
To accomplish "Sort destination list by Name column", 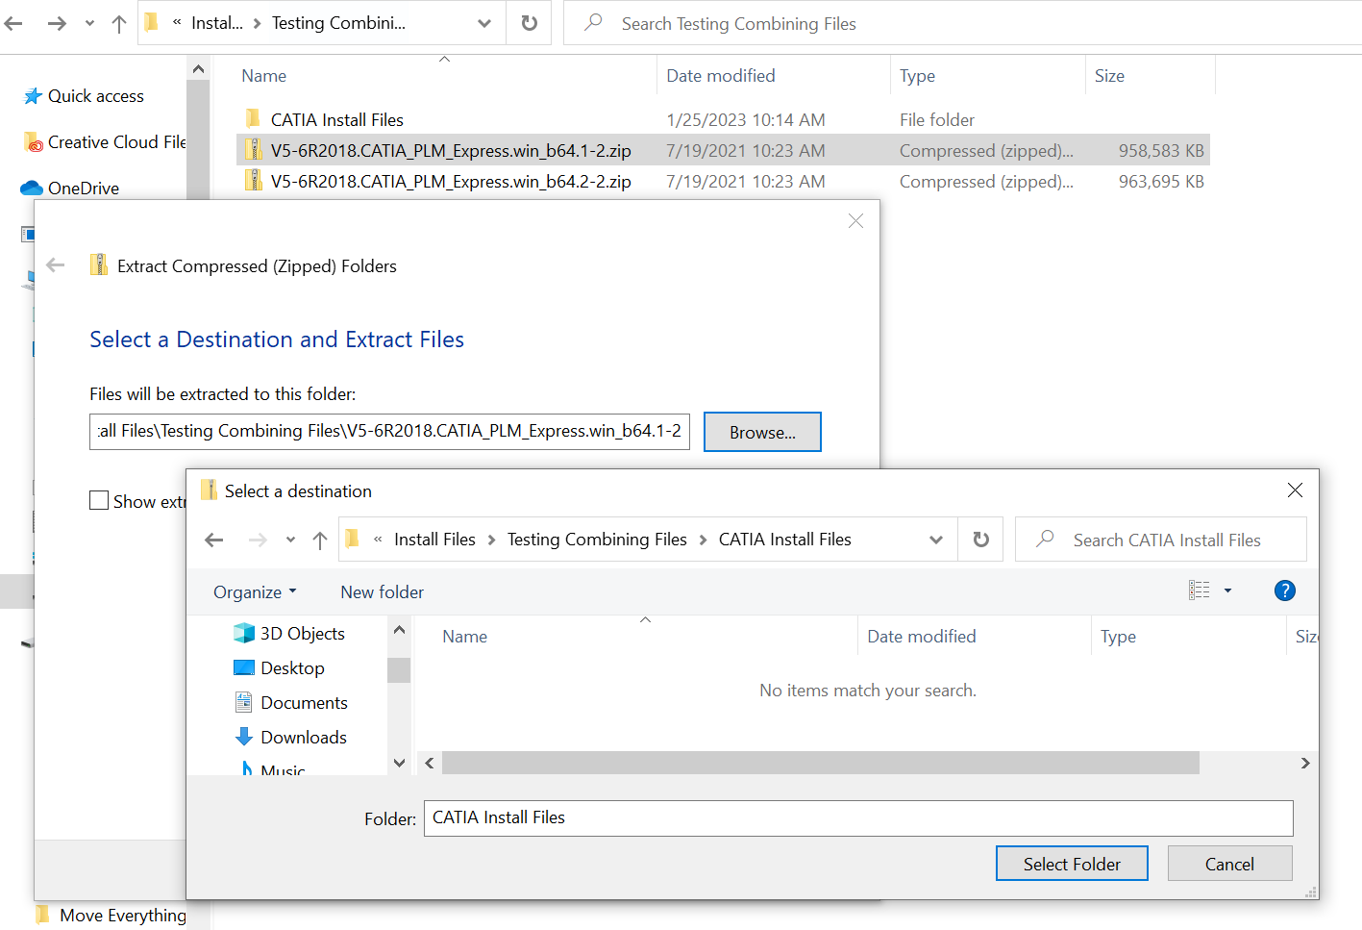I will [464, 637].
